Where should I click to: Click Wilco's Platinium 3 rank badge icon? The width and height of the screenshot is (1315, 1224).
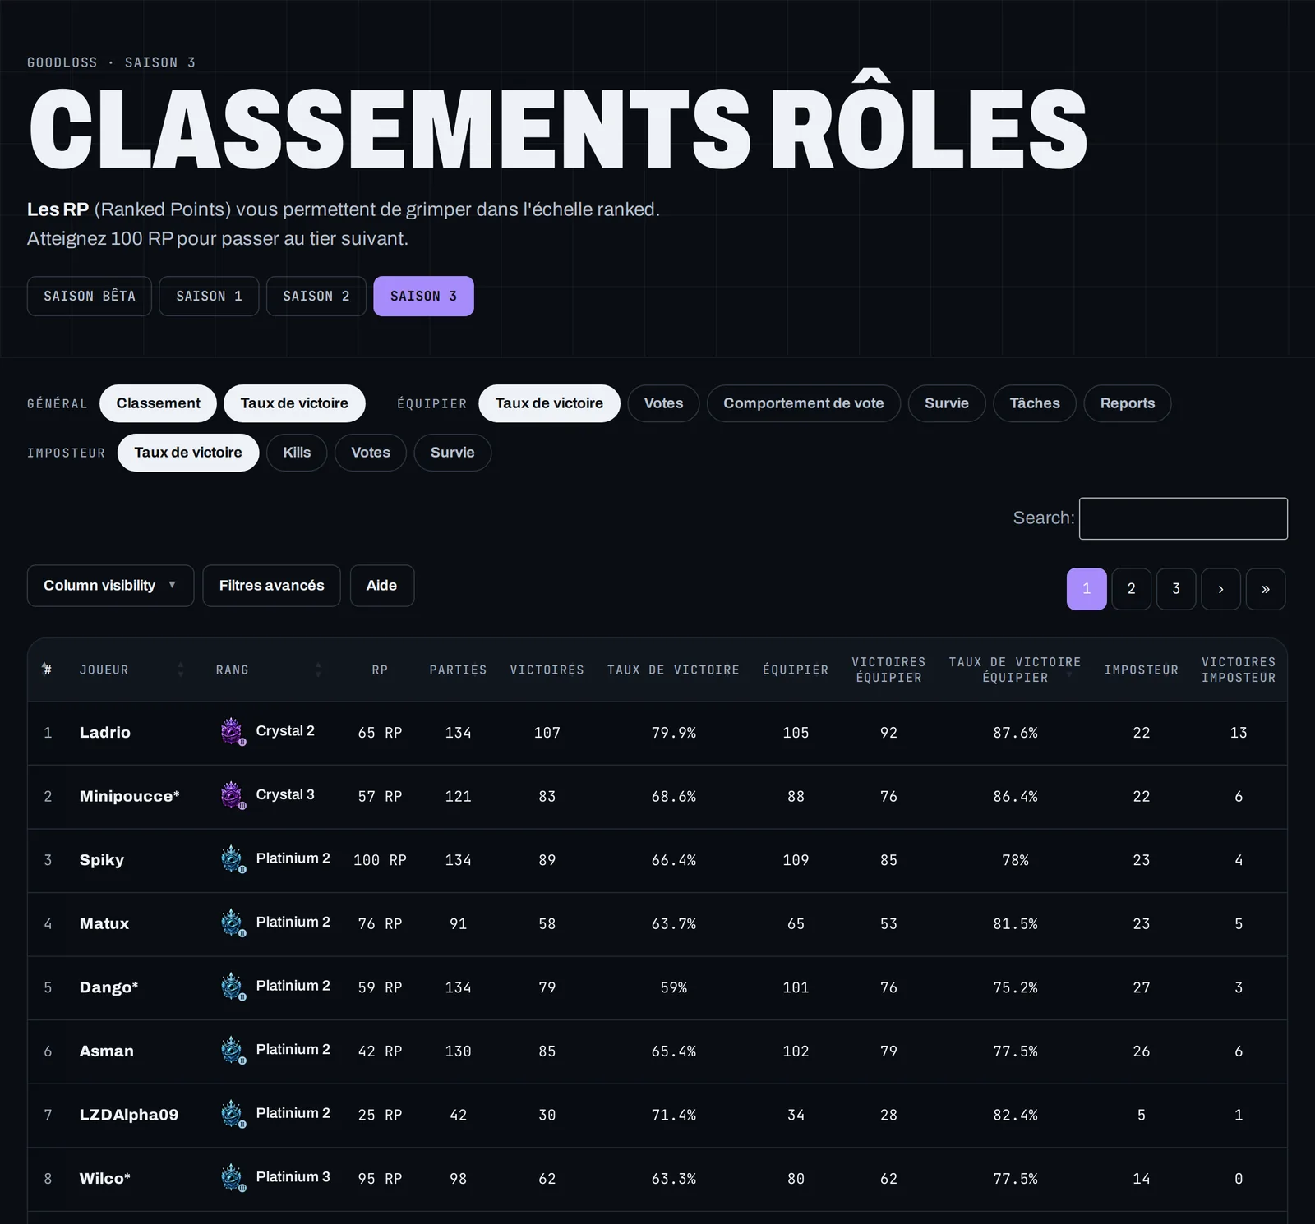(x=233, y=1178)
